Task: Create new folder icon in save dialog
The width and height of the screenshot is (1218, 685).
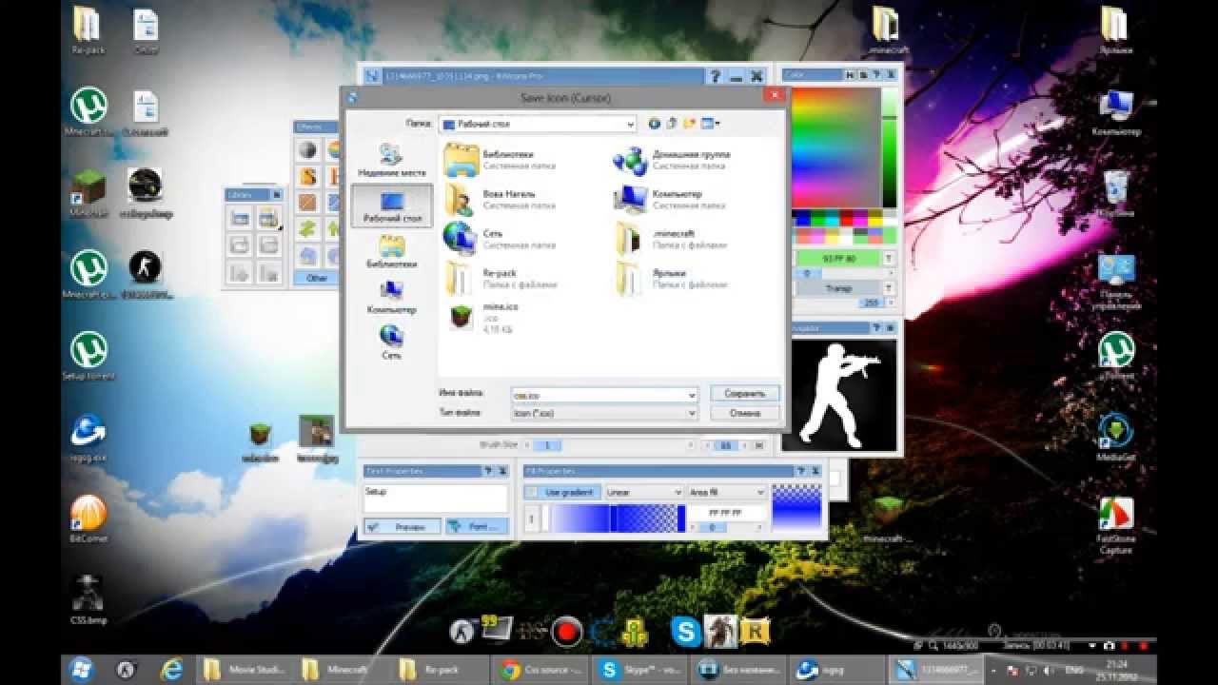Action: (x=688, y=124)
